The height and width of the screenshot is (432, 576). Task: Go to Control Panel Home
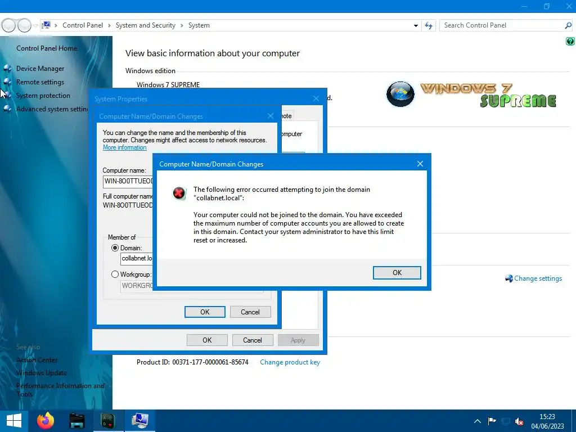pos(47,48)
